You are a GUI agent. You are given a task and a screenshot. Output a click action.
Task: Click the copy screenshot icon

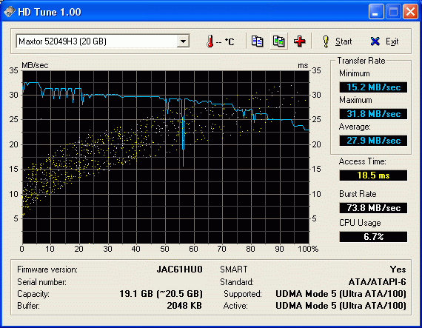[279, 41]
